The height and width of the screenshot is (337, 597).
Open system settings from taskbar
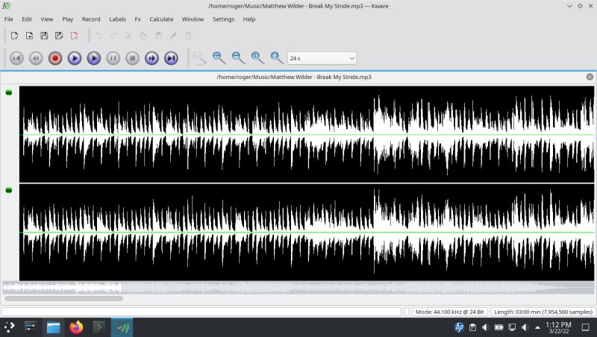pos(31,327)
